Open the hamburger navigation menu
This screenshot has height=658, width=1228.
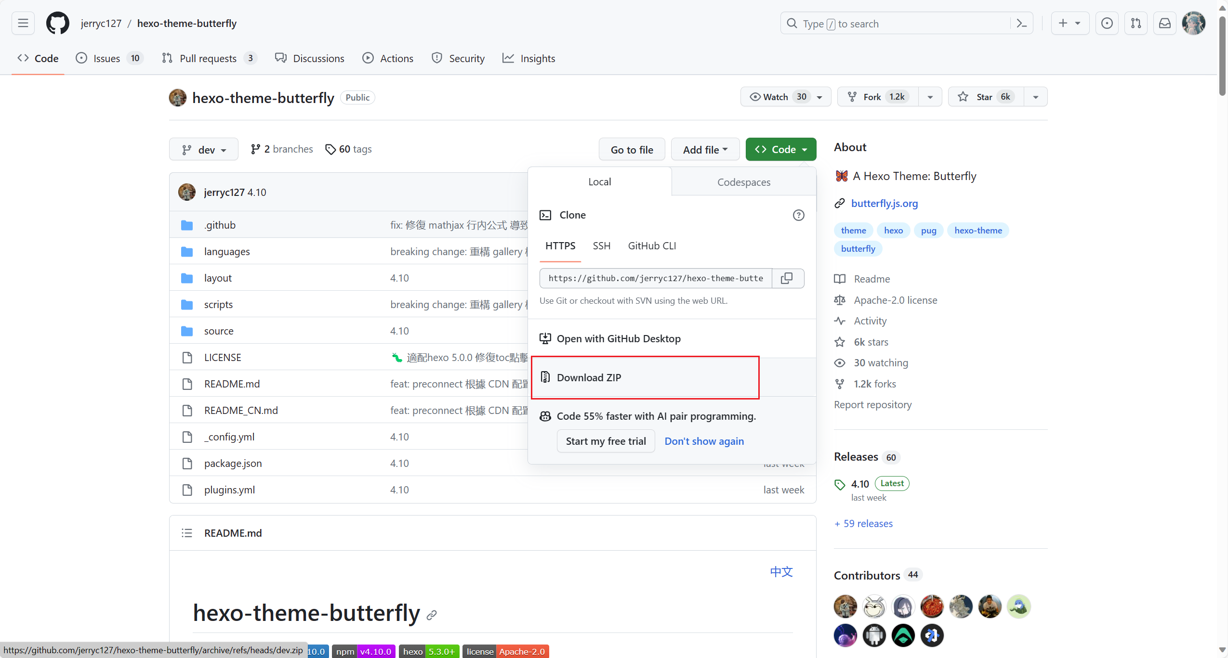click(x=23, y=23)
